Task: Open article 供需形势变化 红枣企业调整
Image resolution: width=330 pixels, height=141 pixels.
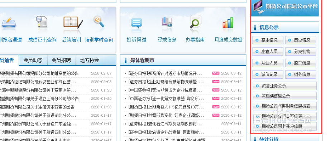Action: click(166, 115)
